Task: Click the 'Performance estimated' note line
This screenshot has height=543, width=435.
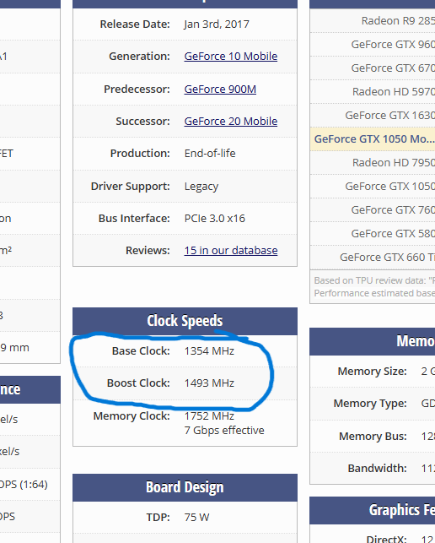Action: tap(374, 293)
